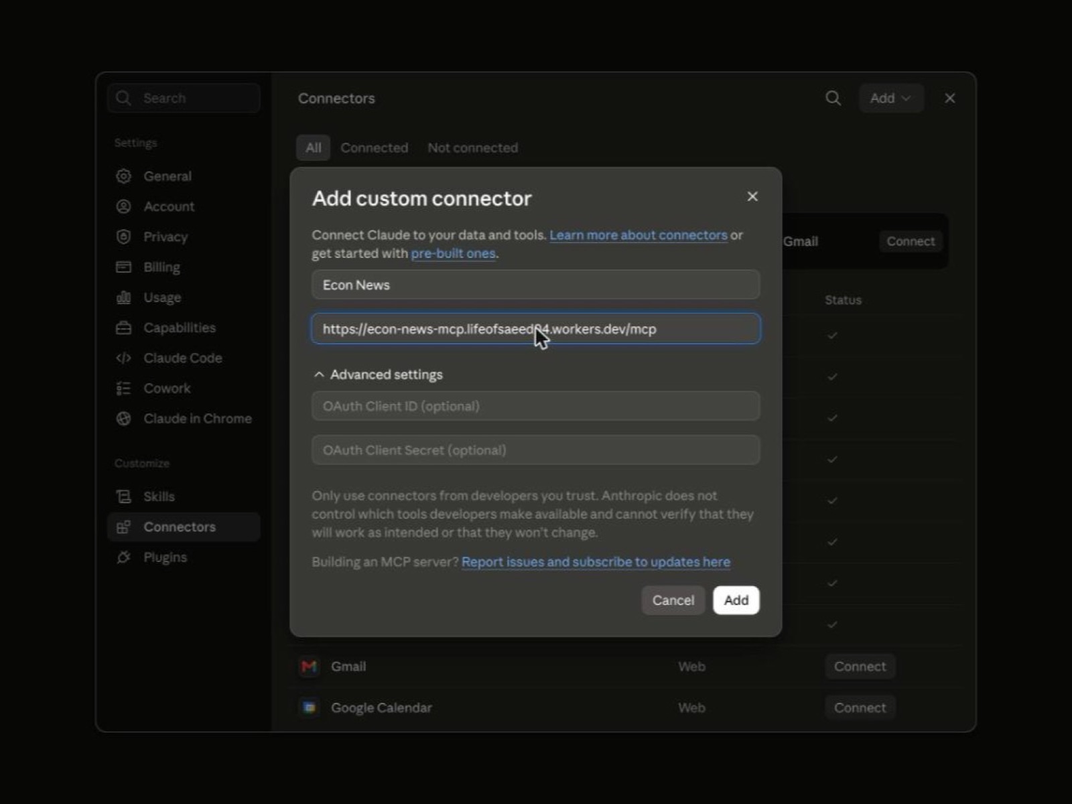The height and width of the screenshot is (804, 1072).
Task: Switch to the Connected tab
Action: (x=374, y=147)
